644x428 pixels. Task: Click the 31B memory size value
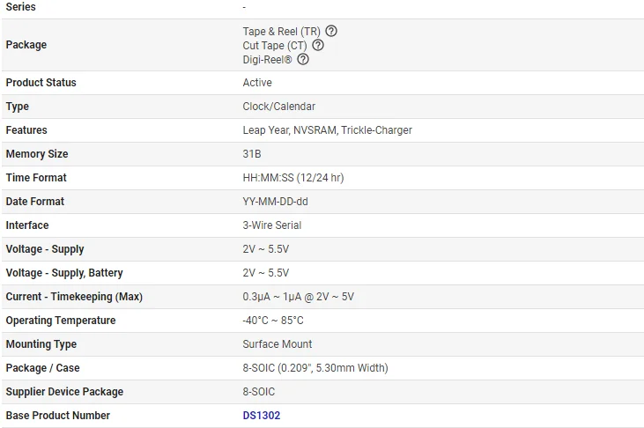tap(252, 154)
